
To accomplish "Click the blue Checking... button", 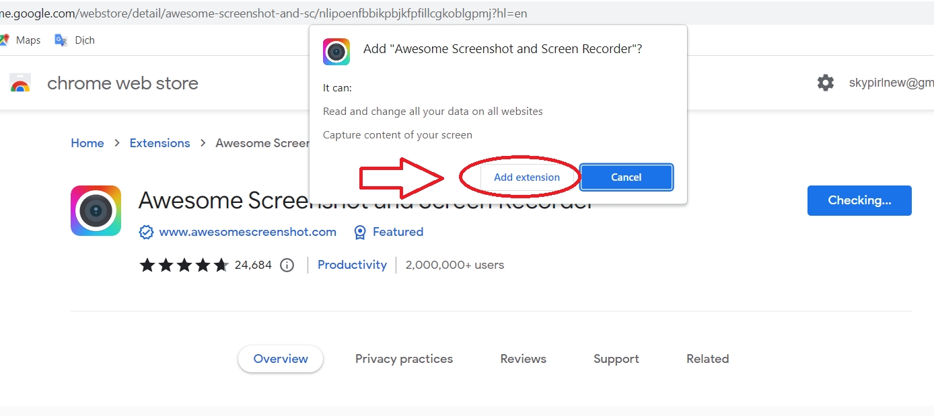I will click(859, 200).
